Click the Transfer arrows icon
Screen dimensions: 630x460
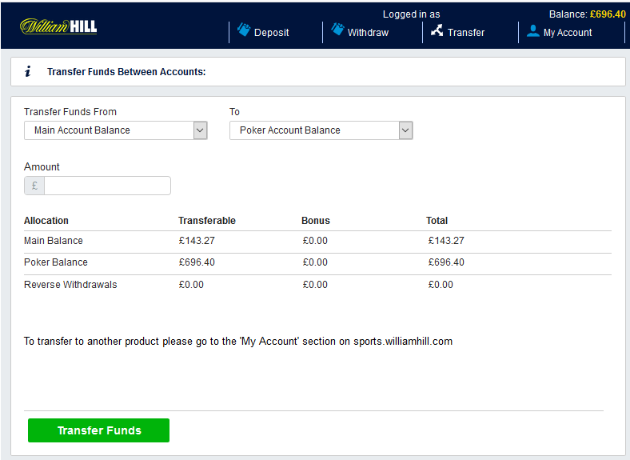[x=437, y=30]
